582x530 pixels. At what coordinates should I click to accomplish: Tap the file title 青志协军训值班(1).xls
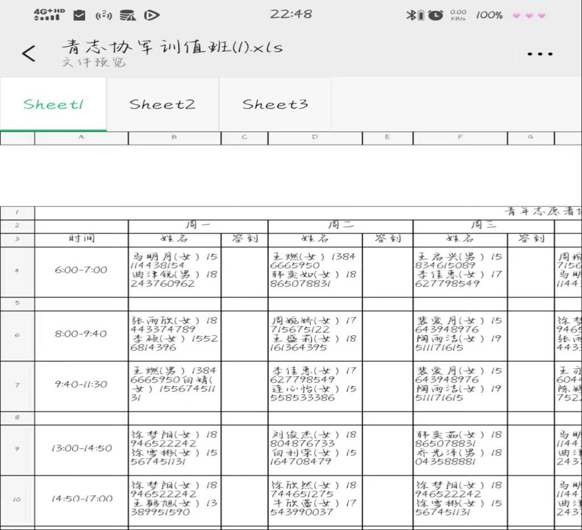172,47
